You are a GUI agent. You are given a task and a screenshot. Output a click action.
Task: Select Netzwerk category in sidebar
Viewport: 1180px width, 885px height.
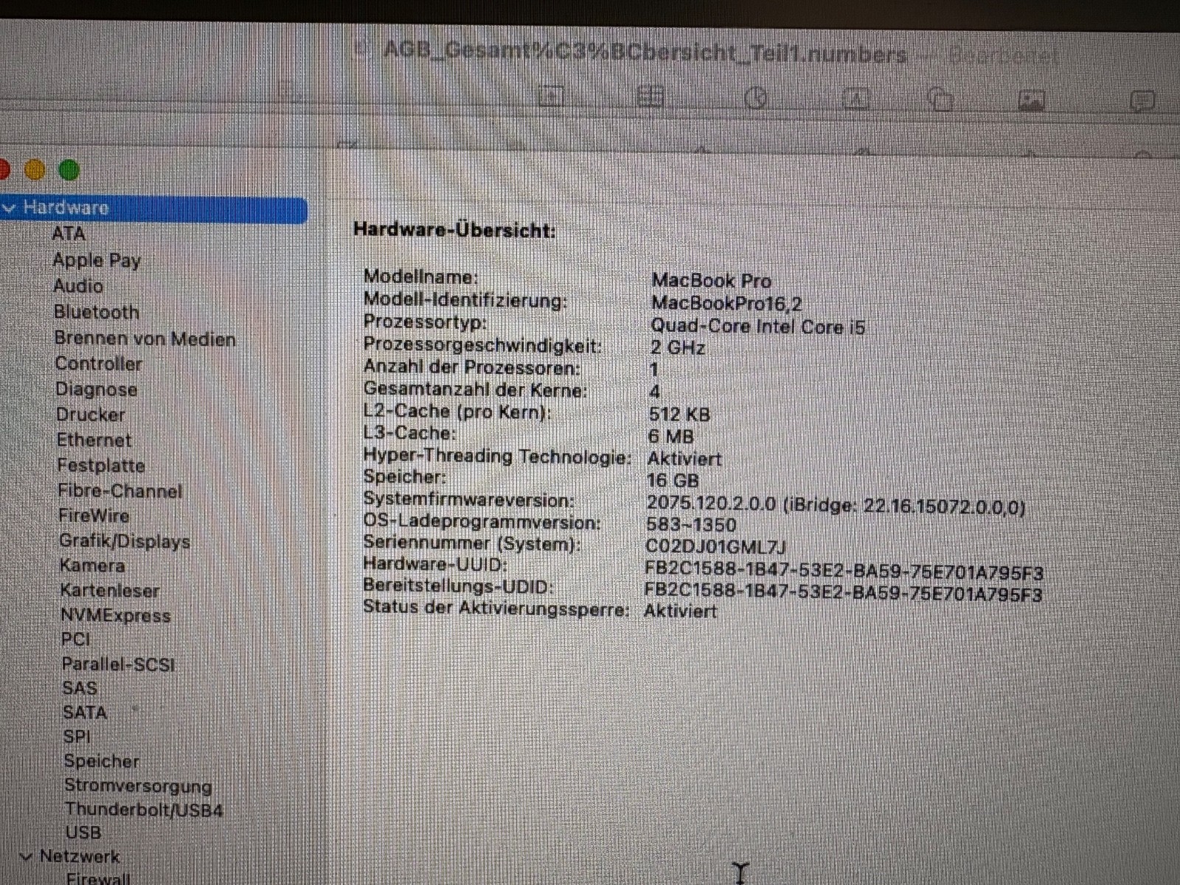tap(80, 857)
